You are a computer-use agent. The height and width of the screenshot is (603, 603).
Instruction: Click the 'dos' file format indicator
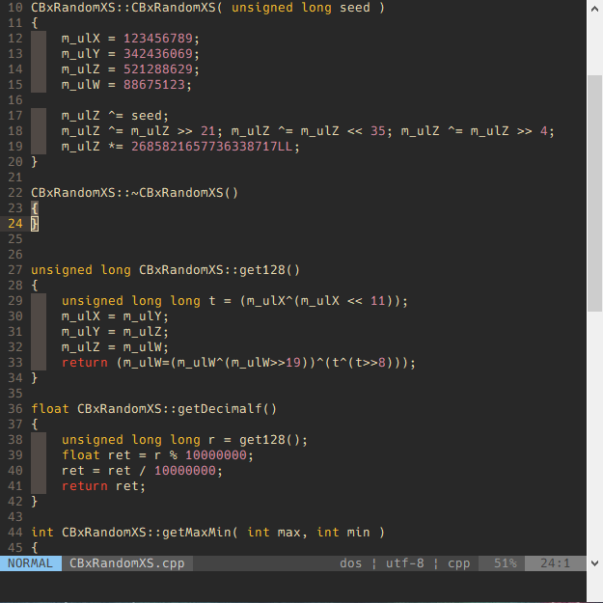(351, 563)
